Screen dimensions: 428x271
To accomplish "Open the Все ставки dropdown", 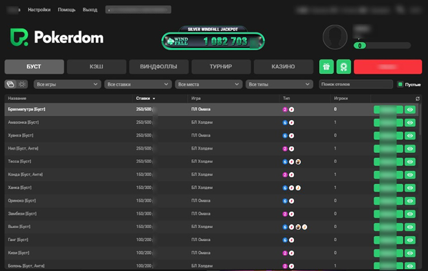I will tap(138, 84).
